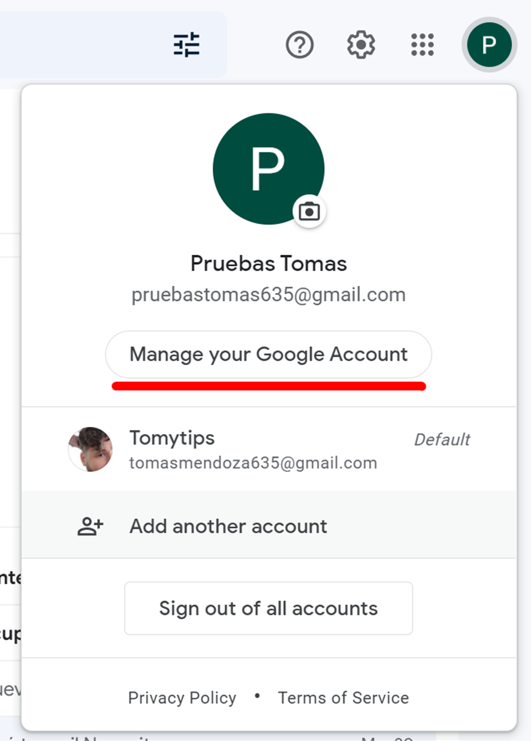Click the tomasmendoza635@gmail.com address
Image resolution: width=531 pixels, height=741 pixels.
pos(253,463)
